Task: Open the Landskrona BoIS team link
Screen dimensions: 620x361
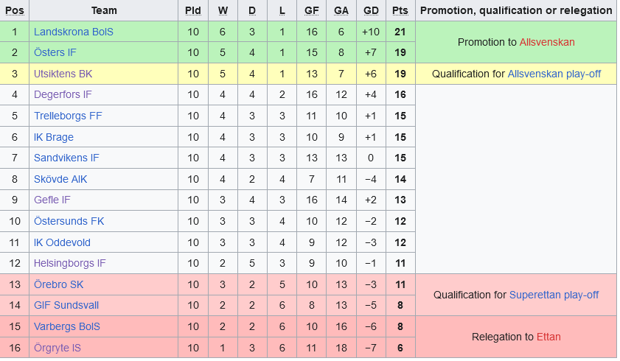Action: click(73, 32)
